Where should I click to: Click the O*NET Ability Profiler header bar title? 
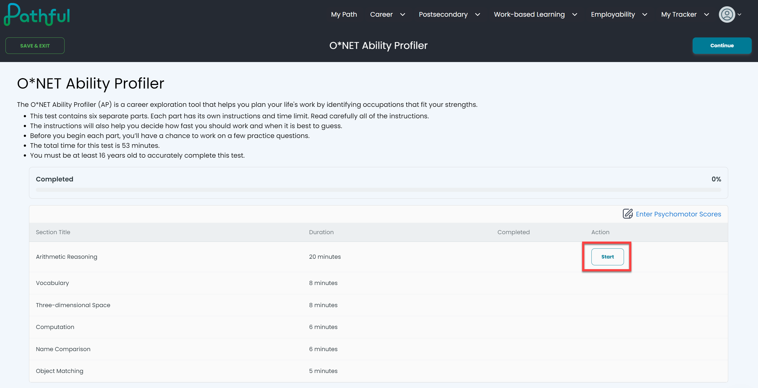(x=378, y=46)
